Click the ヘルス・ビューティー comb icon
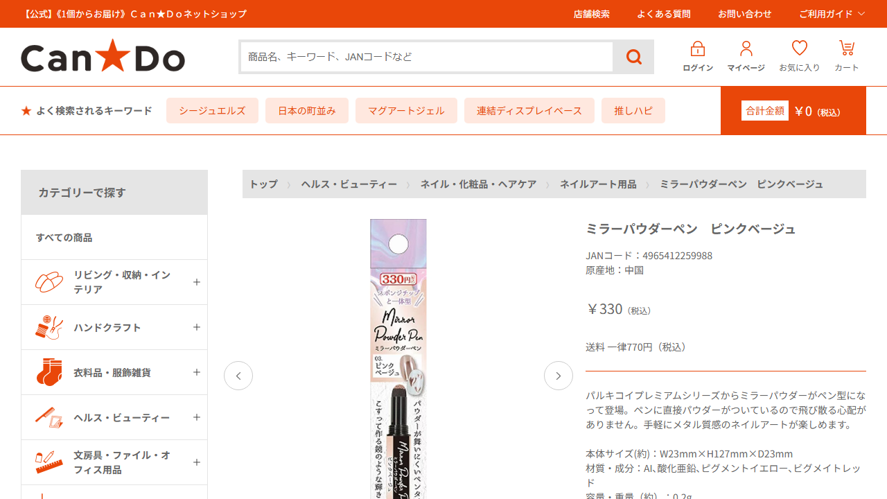This screenshot has width=887, height=499. (x=49, y=417)
